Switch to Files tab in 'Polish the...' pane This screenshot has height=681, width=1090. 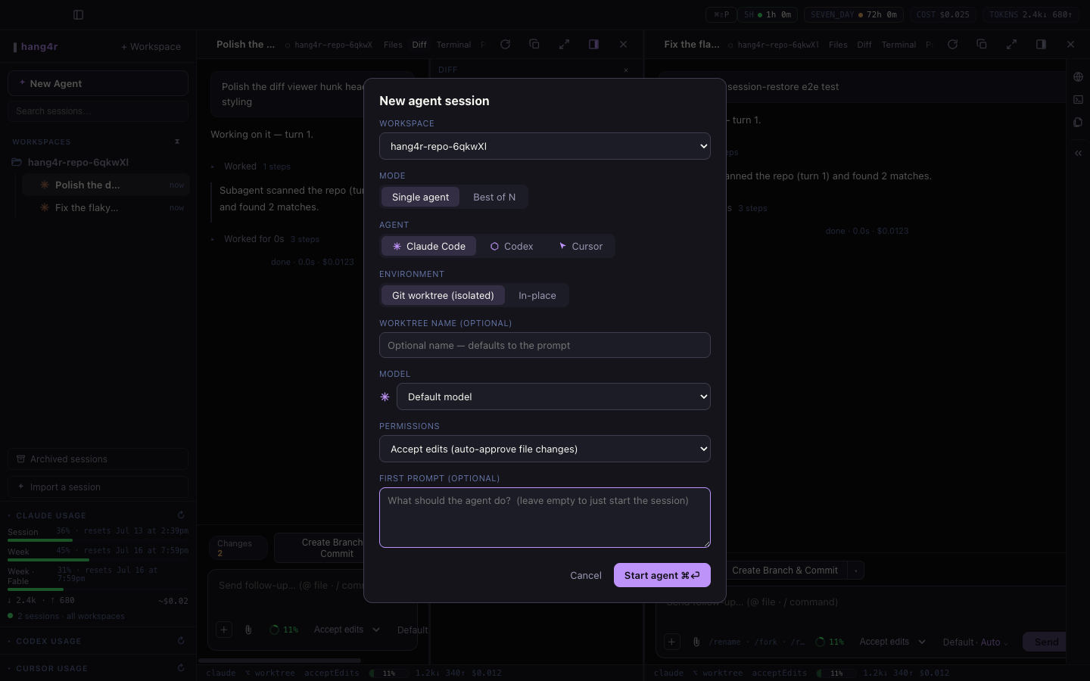(393, 45)
